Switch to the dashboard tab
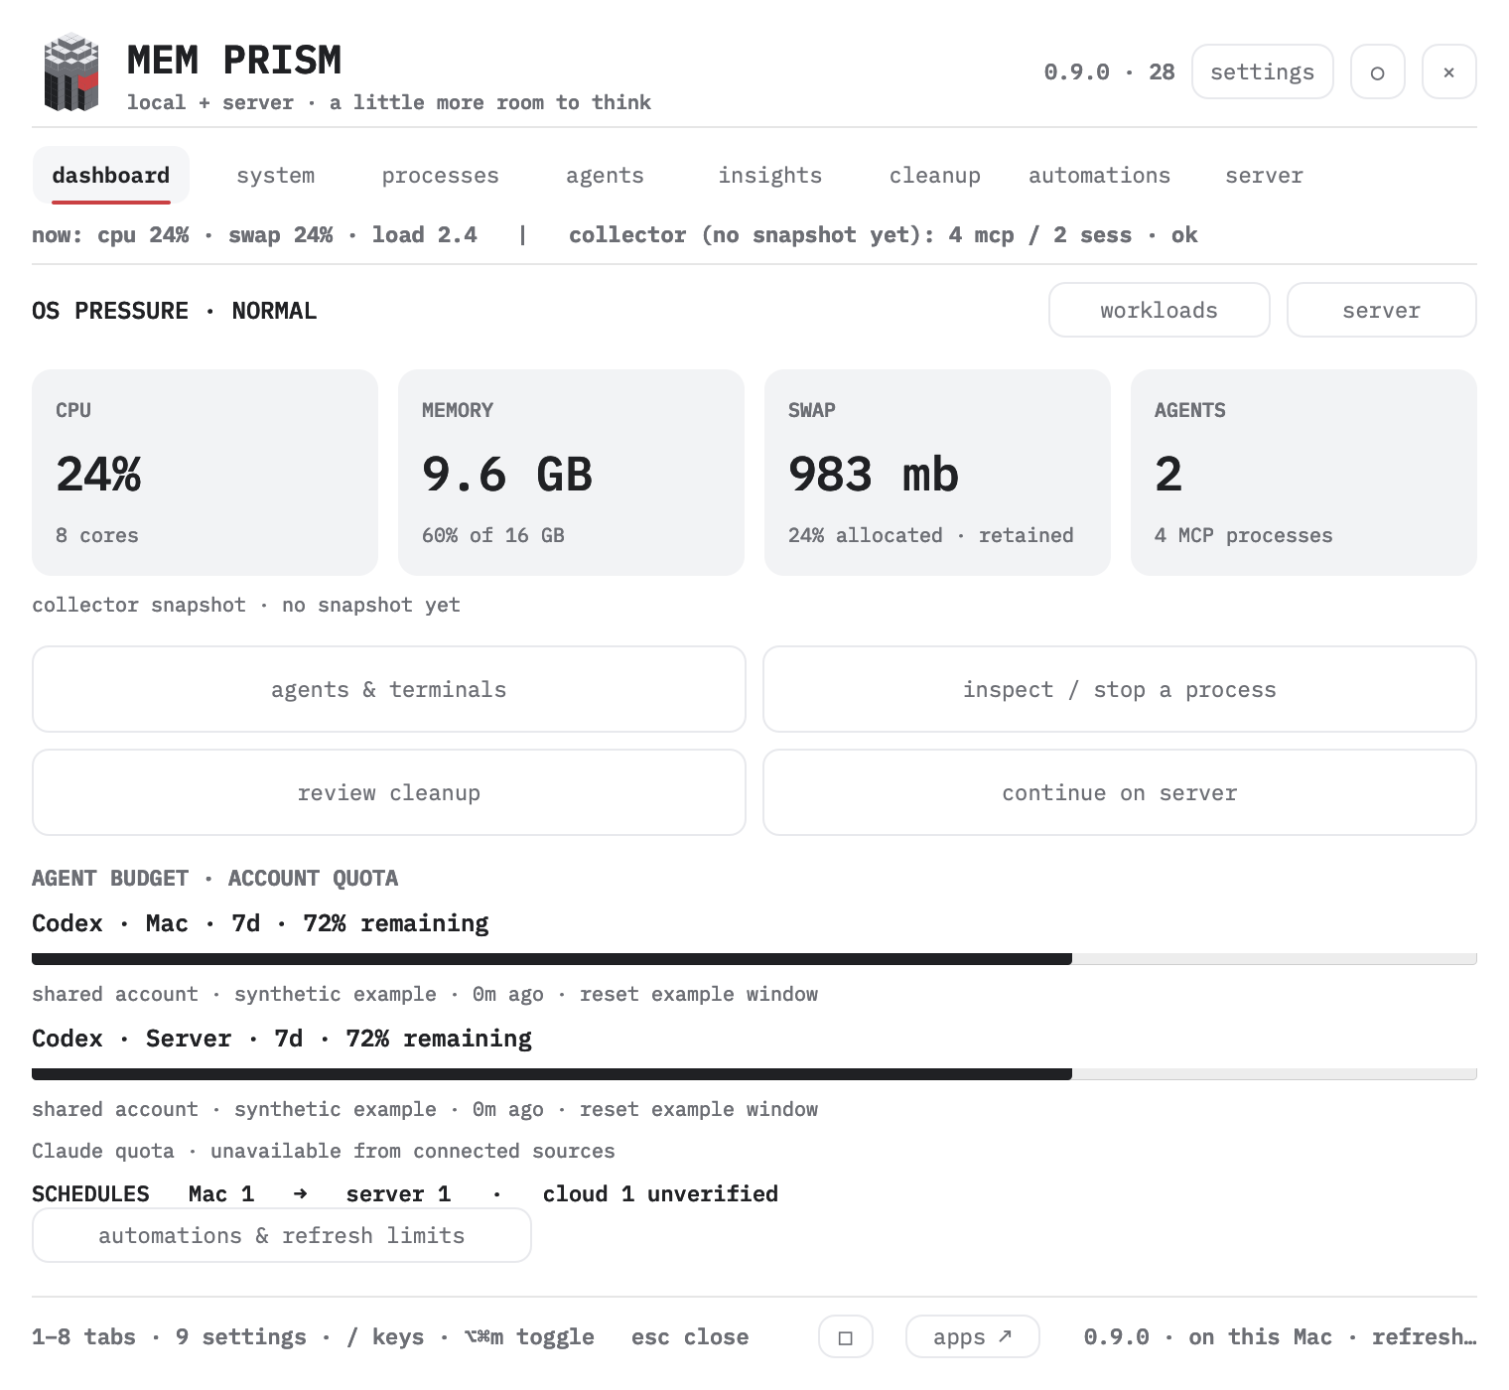1509x1390 pixels. click(x=111, y=176)
